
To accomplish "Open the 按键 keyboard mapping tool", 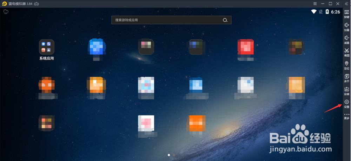I will click(x=346, y=14).
